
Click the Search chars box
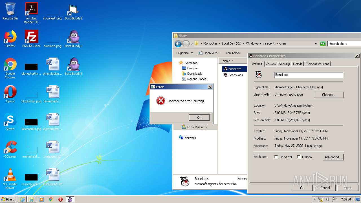pyautogui.click(x=344, y=44)
